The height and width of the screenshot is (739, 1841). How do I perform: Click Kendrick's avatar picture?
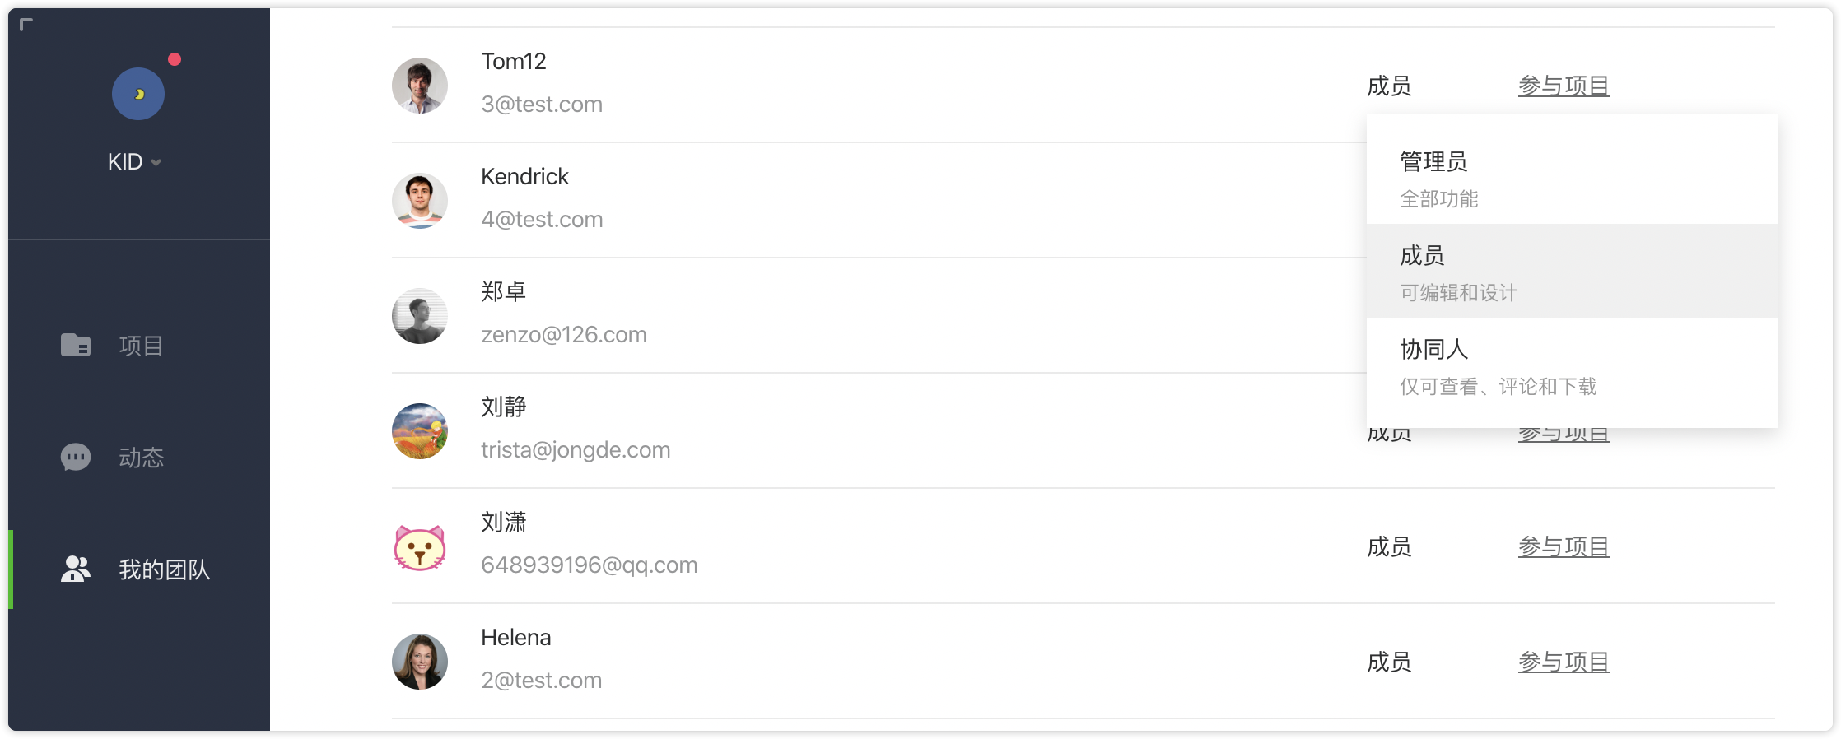pyautogui.click(x=420, y=201)
